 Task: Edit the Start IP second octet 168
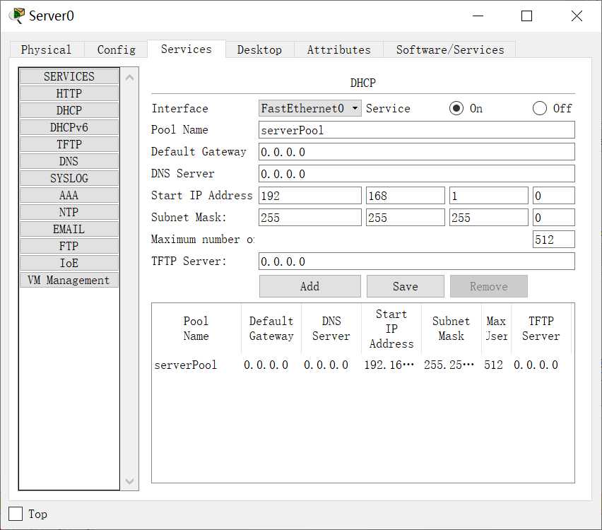coord(406,196)
